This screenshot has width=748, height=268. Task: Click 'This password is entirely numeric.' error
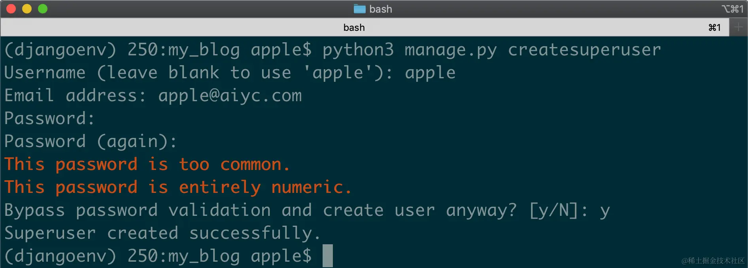coord(178,187)
